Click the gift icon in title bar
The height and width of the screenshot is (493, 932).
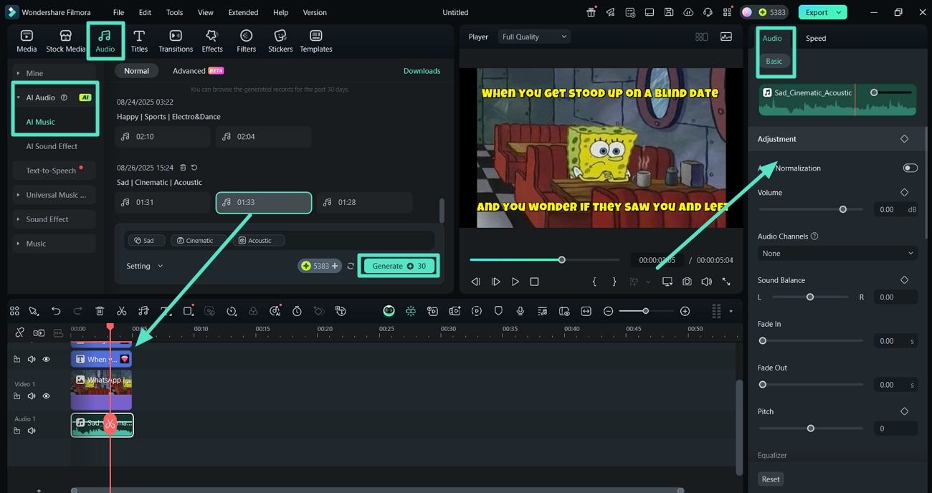pos(591,12)
